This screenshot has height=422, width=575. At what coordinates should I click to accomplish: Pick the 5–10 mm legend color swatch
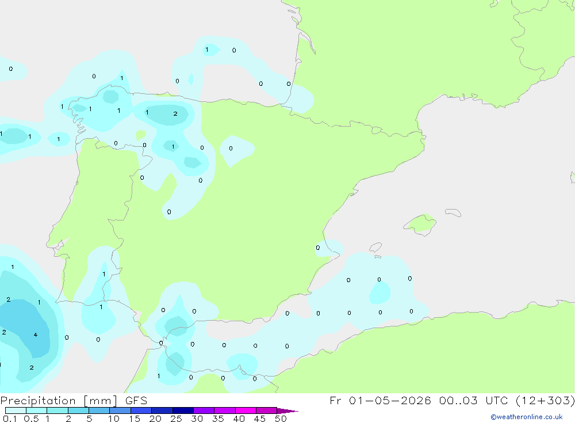click(99, 410)
